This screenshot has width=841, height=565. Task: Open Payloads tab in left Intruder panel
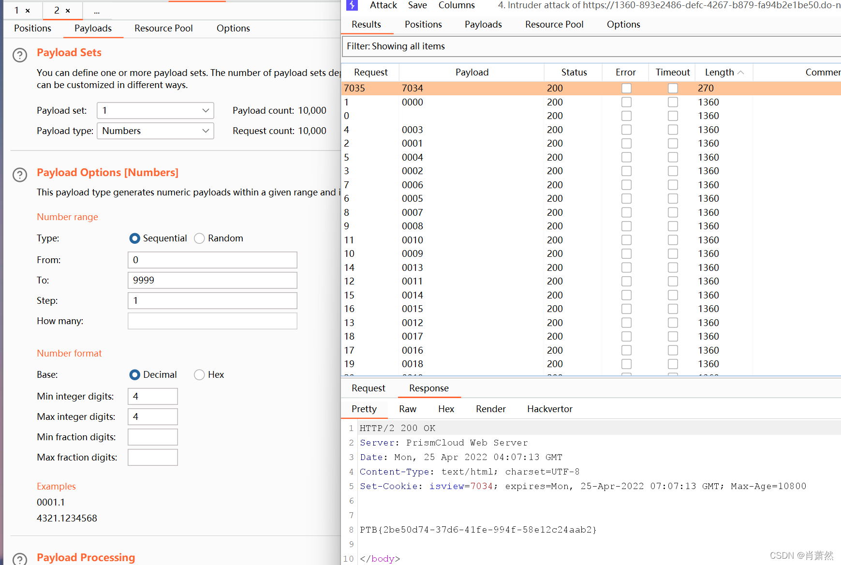pyautogui.click(x=93, y=29)
